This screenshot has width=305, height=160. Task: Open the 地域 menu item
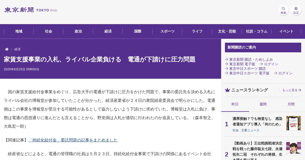pos(19,31)
